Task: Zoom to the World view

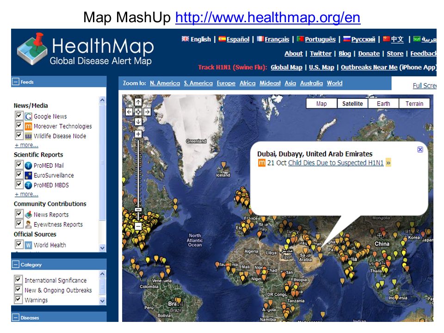Action: pos(335,83)
